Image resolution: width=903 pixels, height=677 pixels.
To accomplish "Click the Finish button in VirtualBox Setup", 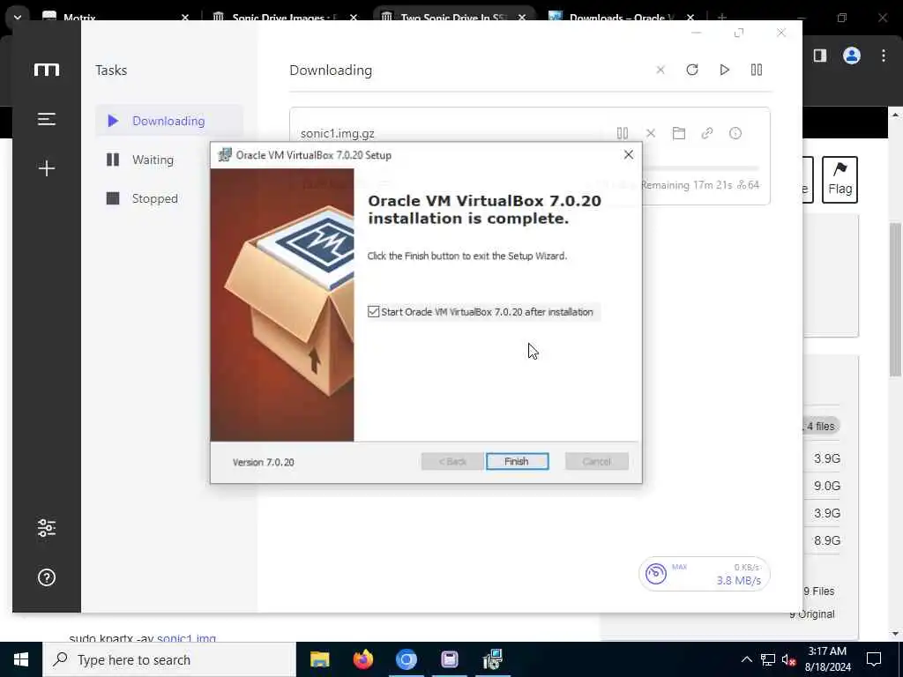I will pos(517,461).
